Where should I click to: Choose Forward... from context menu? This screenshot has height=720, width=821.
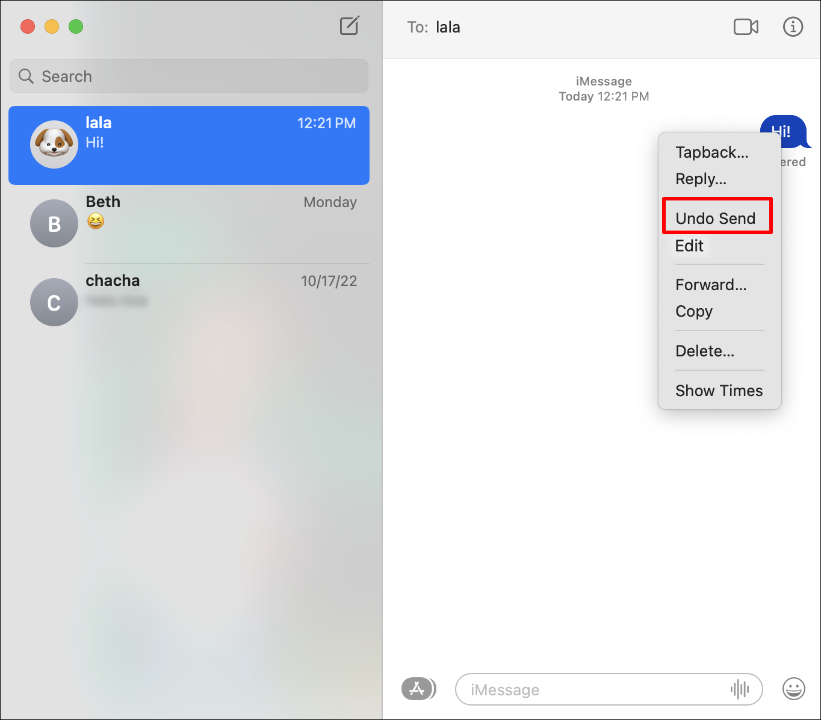(x=711, y=285)
